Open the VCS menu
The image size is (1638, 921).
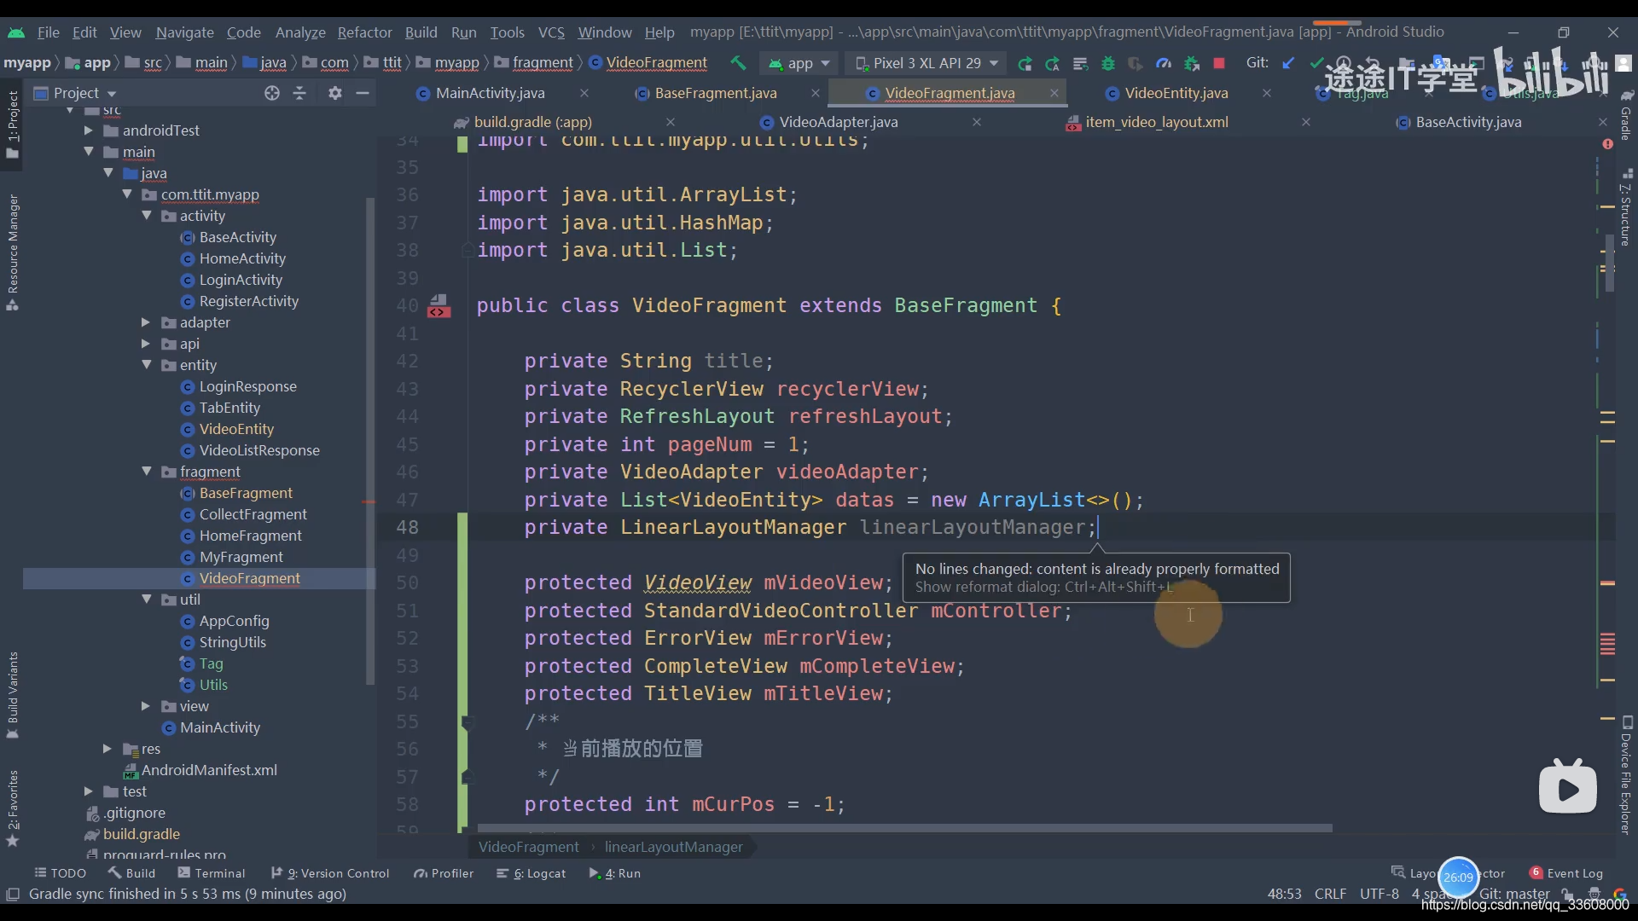pyautogui.click(x=551, y=32)
